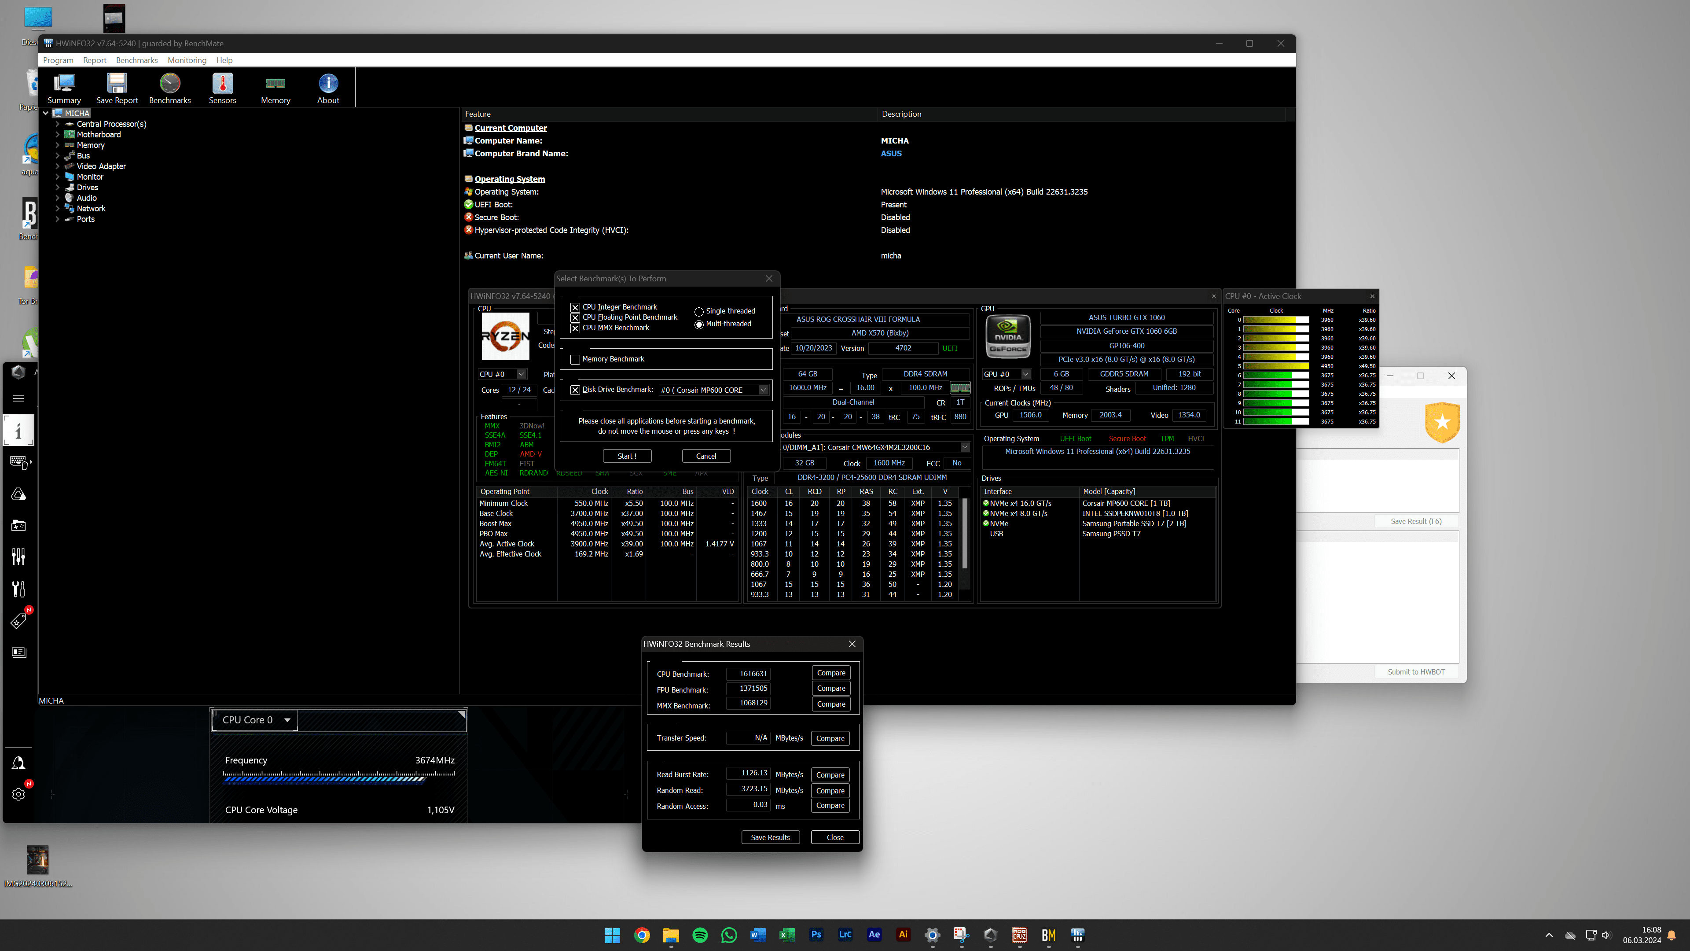The height and width of the screenshot is (951, 1690).
Task: Open the scenario profiles sliders icon
Action: tap(18, 557)
